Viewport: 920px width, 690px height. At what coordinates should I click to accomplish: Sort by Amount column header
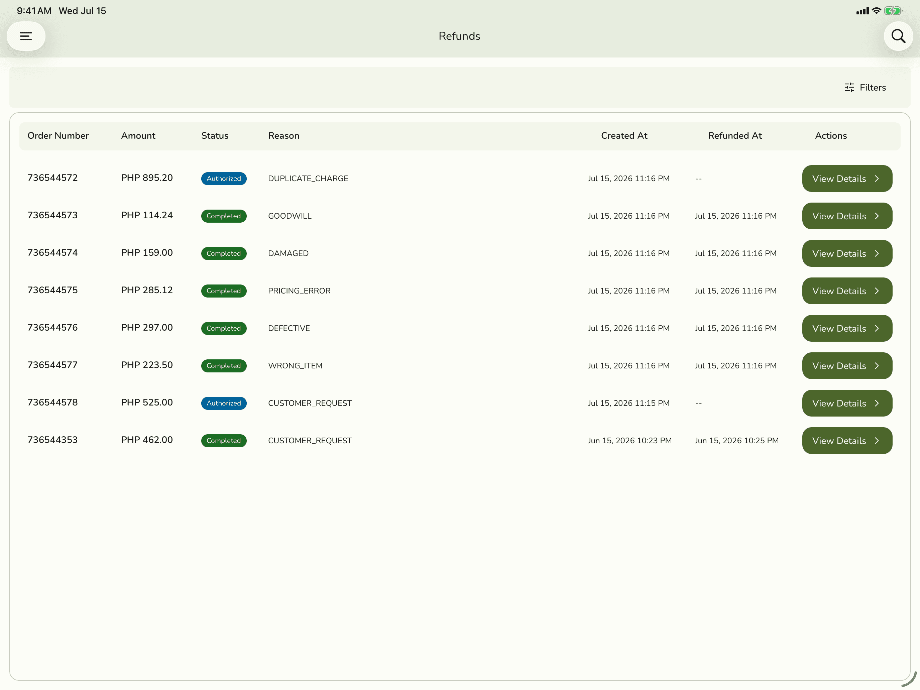(138, 136)
